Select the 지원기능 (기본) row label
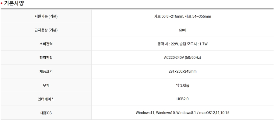The width and height of the screenshot is (274, 126). [46, 16]
